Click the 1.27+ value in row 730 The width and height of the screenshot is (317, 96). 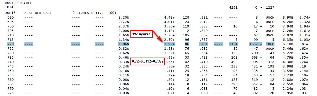click(x=169, y=53)
